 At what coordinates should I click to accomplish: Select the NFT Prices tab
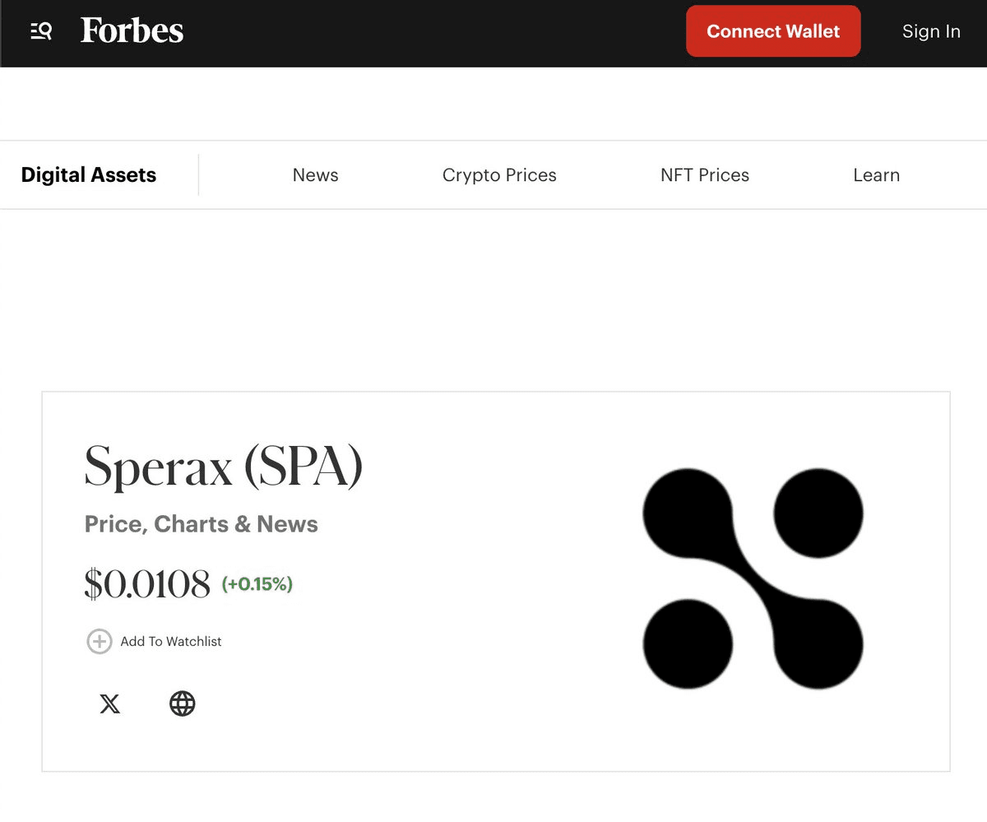coord(704,175)
